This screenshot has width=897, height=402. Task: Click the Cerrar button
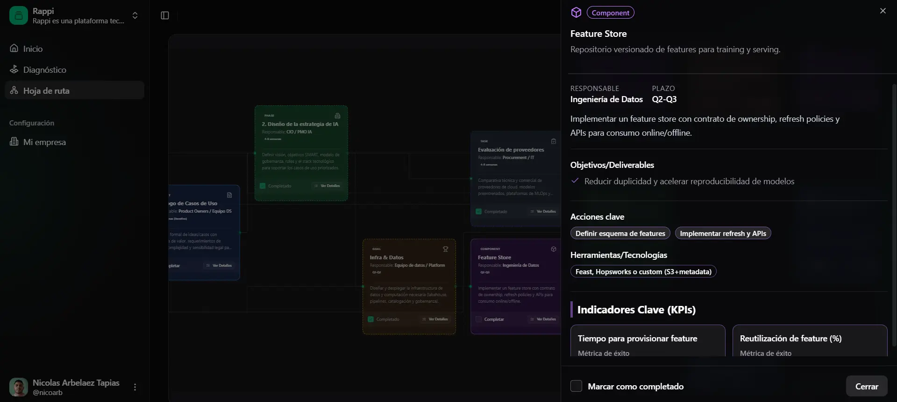(x=867, y=386)
